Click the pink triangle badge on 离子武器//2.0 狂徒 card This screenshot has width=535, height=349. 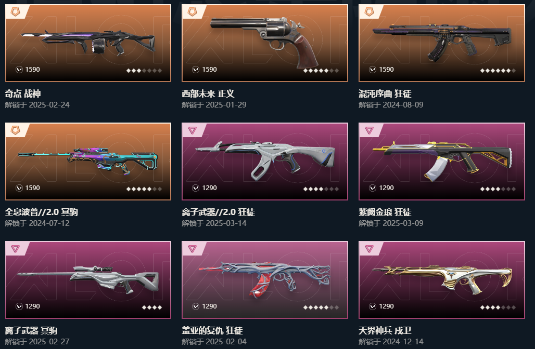point(192,130)
